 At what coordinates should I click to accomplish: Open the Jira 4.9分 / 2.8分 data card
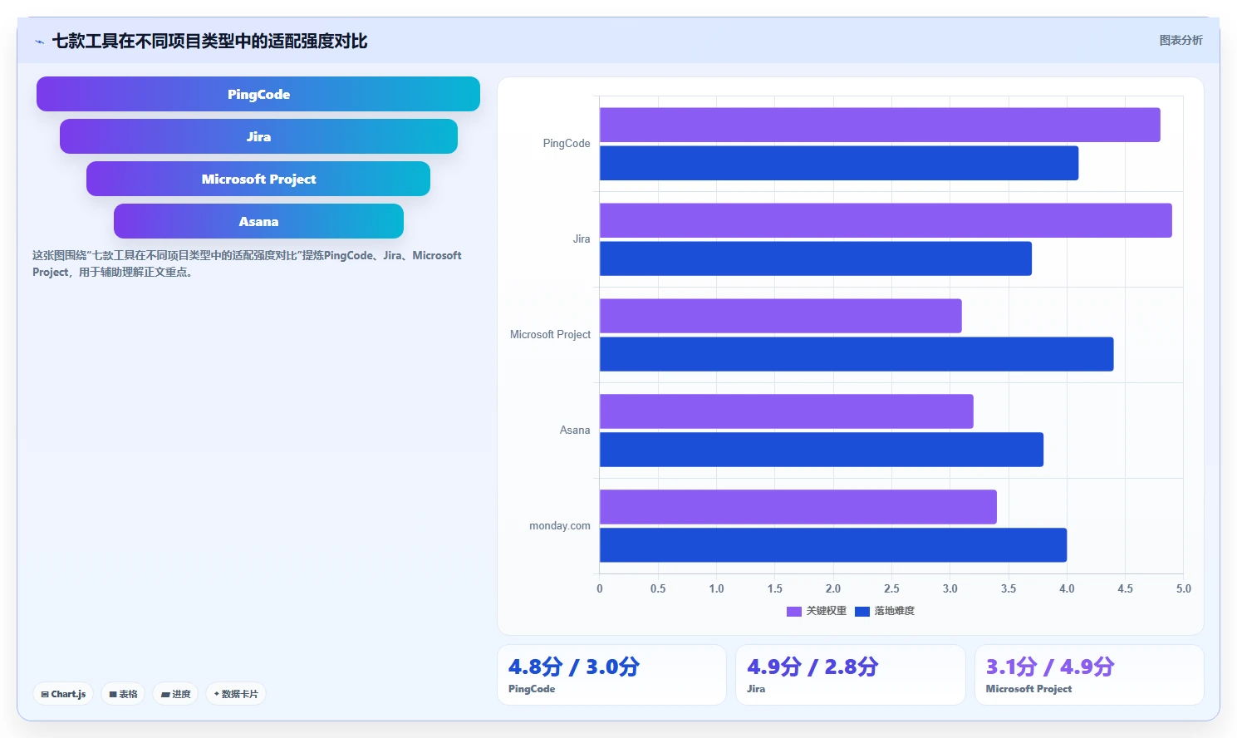coord(851,675)
